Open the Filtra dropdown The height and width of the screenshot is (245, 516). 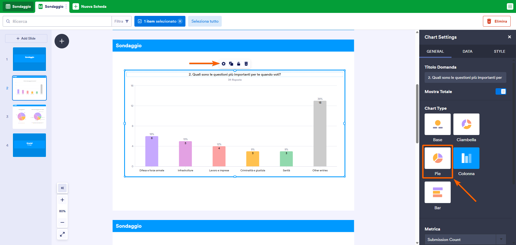click(x=121, y=21)
